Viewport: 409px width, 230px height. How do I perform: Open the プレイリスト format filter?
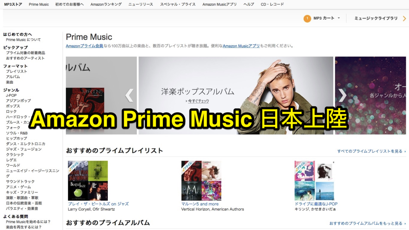(x=16, y=71)
